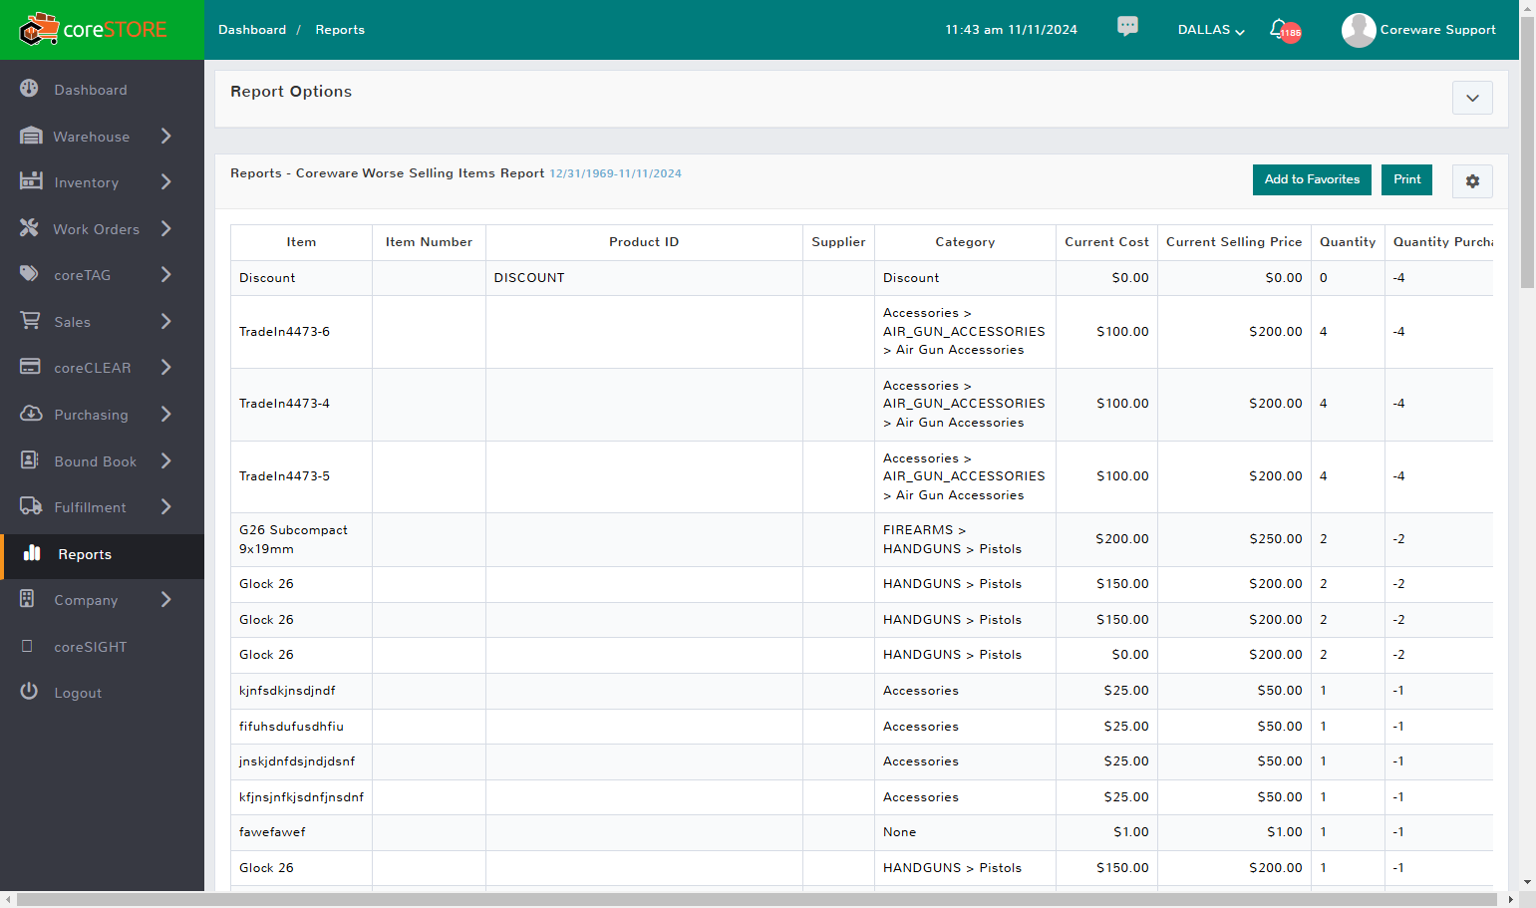
Task: Click the fawefawef item cell
Action: pos(301,832)
